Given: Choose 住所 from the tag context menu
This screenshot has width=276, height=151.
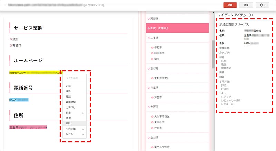Looking at the screenshot, I should (68, 91).
